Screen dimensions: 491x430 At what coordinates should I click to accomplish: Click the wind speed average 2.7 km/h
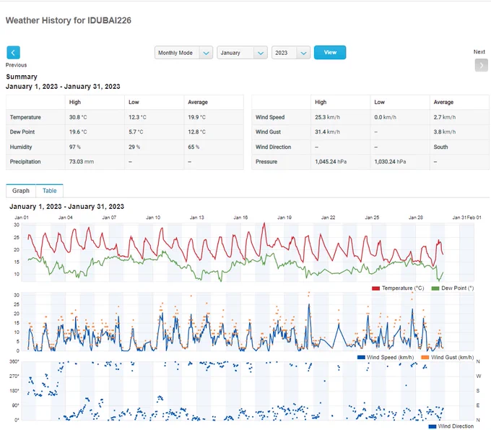point(445,117)
